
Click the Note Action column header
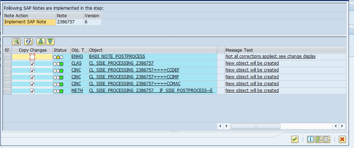[x=30, y=15]
